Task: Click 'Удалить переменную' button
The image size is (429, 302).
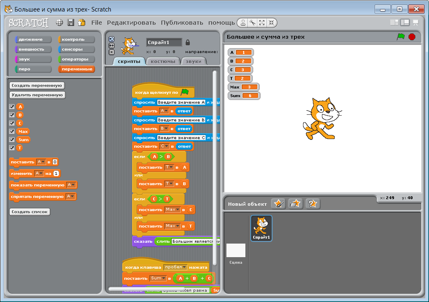Action: pyautogui.click(x=37, y=95)
